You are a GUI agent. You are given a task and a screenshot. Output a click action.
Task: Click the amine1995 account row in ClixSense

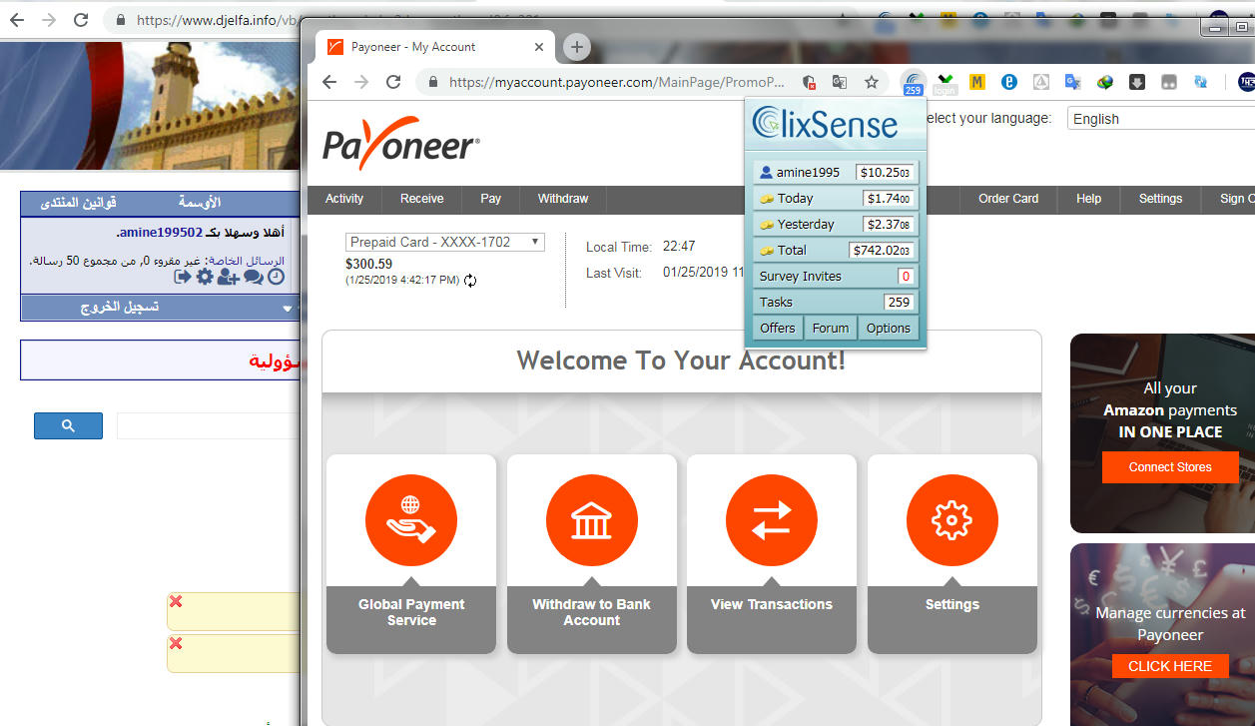836,172
